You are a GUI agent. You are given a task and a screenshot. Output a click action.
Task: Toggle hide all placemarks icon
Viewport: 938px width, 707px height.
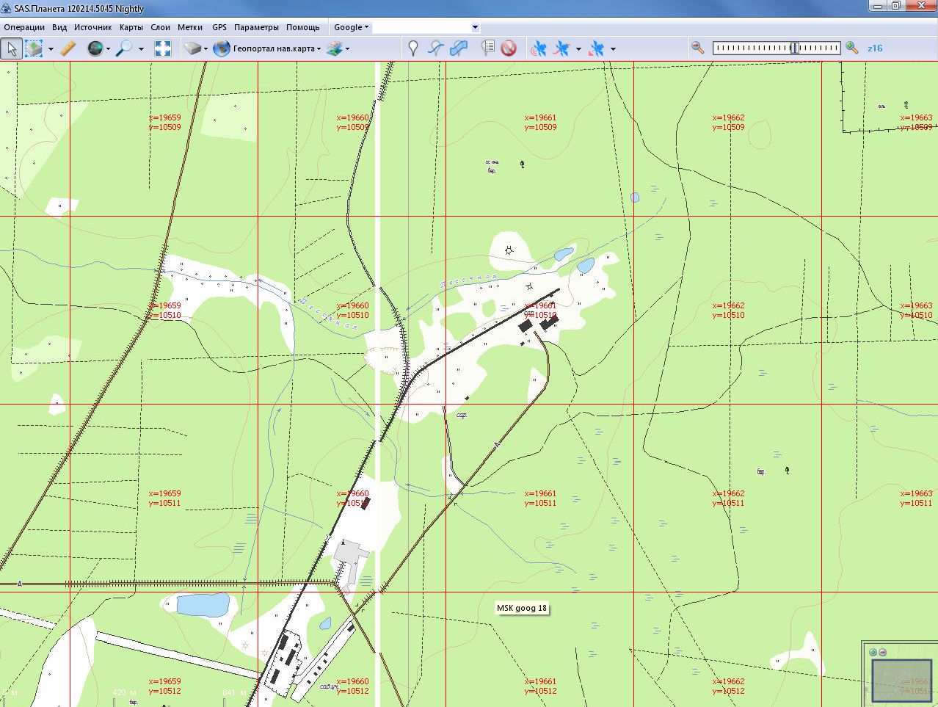(x=509, y=48)
